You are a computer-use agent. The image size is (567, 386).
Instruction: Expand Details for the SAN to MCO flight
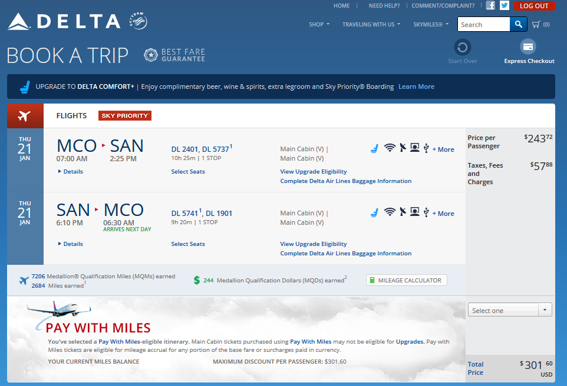[71, 244]
